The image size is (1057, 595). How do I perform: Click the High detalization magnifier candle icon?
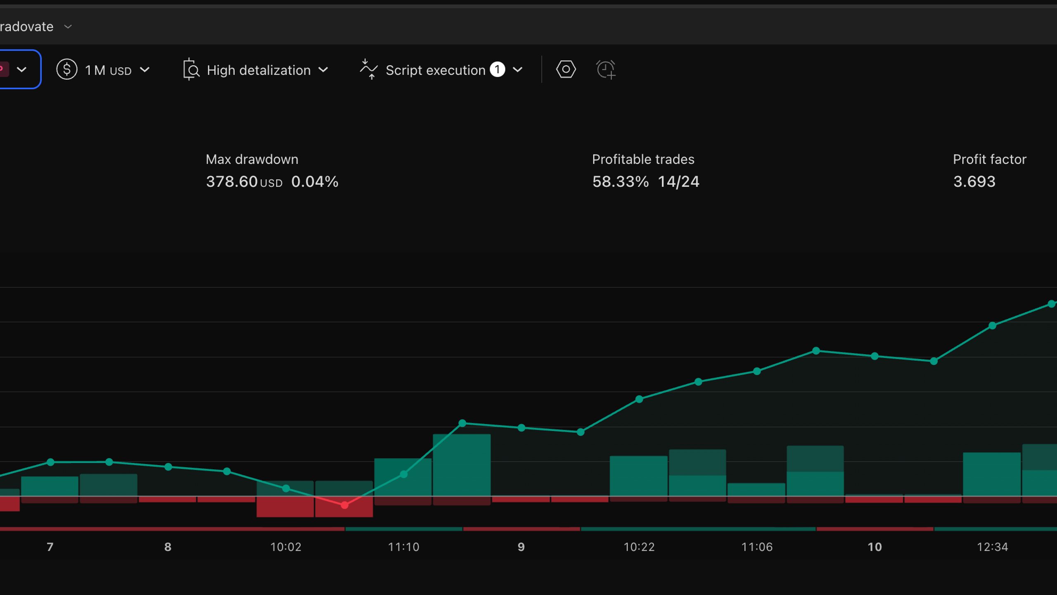click(x=191, y=69)
